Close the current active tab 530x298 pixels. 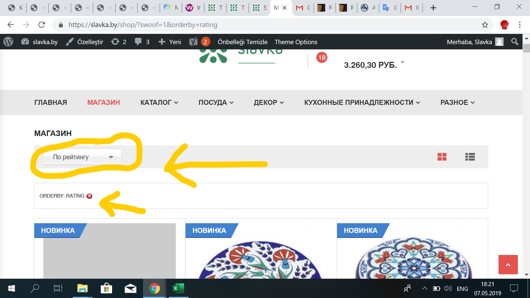click(x=285, y=8)
